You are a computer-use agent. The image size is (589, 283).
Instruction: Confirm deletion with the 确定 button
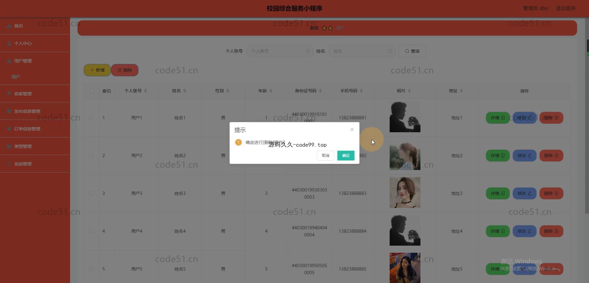tap(345, 155)
